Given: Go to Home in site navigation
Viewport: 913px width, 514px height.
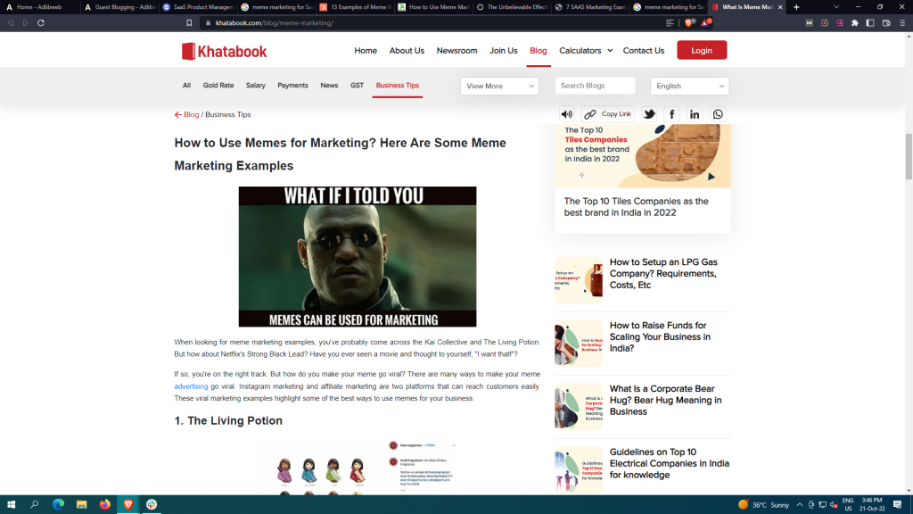Looking at the screenshot, I should 365,51.
